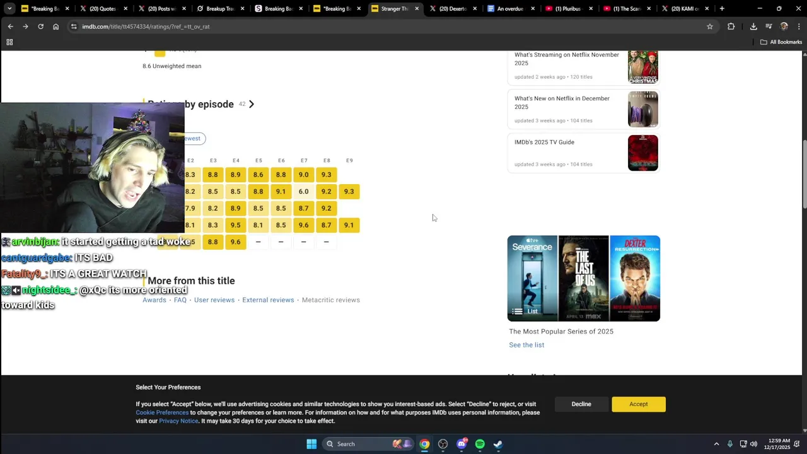Go back to the previous page
The image size is (807, 454).
10,26
